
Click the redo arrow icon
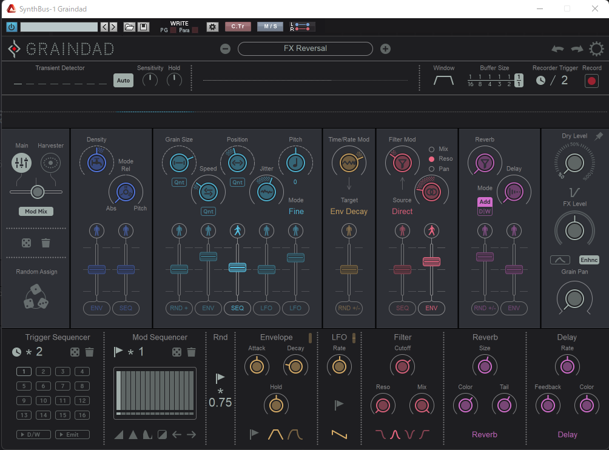[577, 49]
